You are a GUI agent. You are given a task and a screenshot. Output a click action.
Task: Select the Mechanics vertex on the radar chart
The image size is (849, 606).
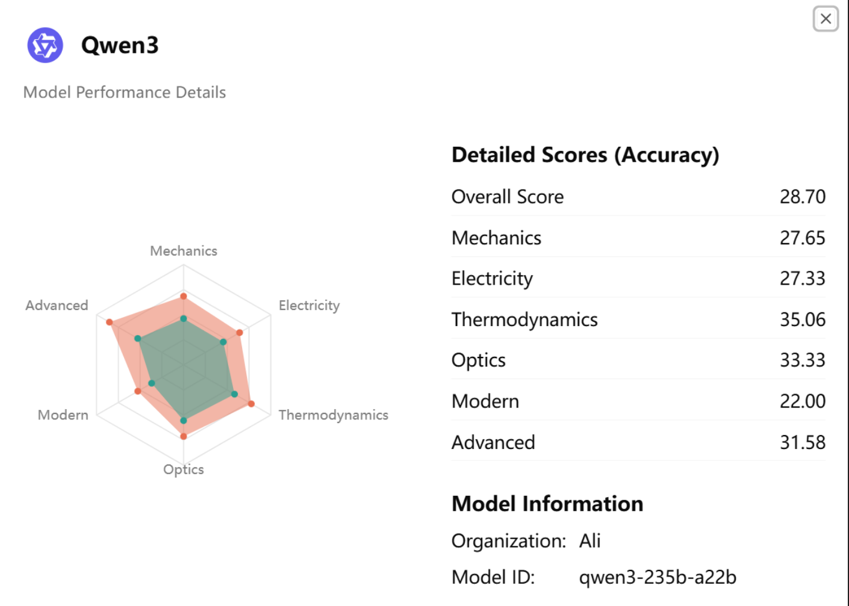(184, 295)
